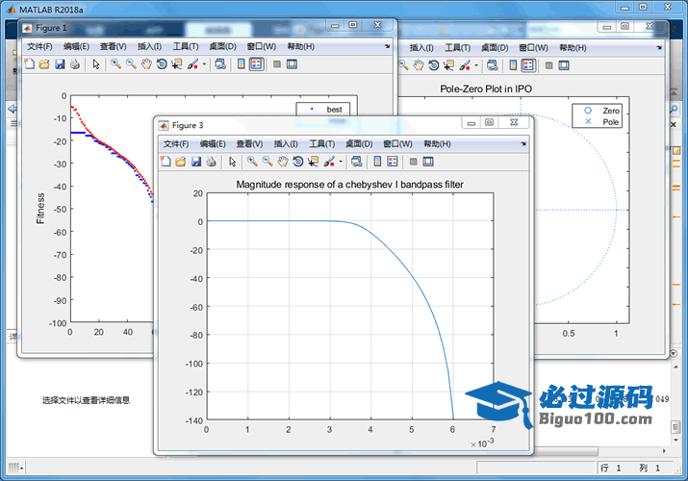Toggle Insert Legend in Figure 3 toolbar
The width and height of the screenshot is (688, 481).
pyautogui.click(x=393, y=162)
